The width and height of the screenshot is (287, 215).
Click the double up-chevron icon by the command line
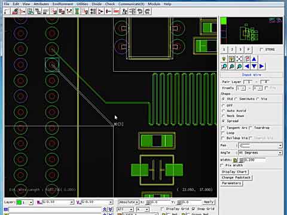click(x=105, y=209)
